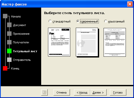Jump to the Приложение step square
134x98 pixels.
click(x=9, y=33)
